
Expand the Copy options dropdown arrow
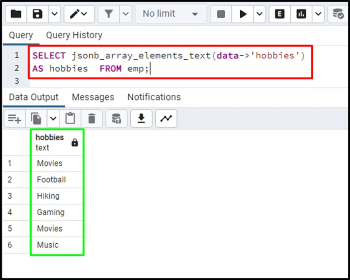click(x=53, y=119)
